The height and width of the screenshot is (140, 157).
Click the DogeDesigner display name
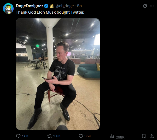pyautogui.click(x=29, y=6)
